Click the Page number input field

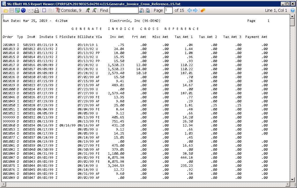168,10
